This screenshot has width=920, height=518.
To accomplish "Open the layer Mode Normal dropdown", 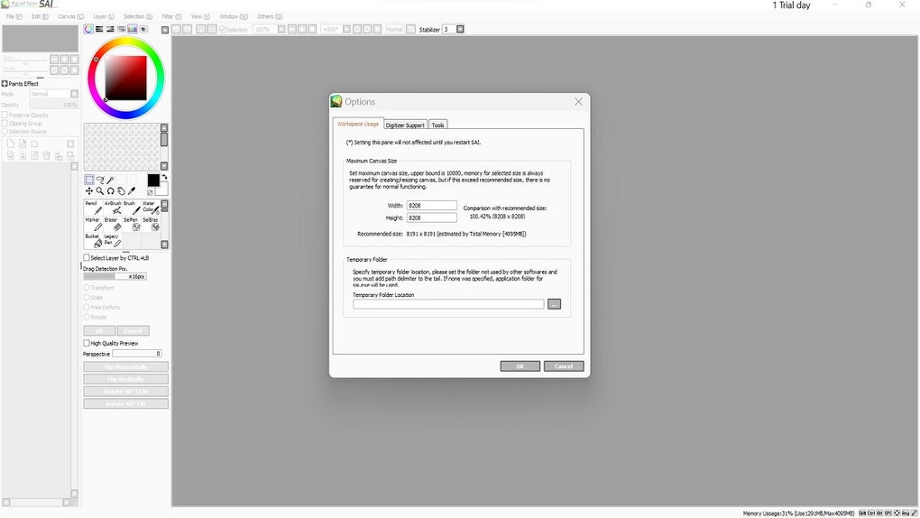I will pos(75,94).
